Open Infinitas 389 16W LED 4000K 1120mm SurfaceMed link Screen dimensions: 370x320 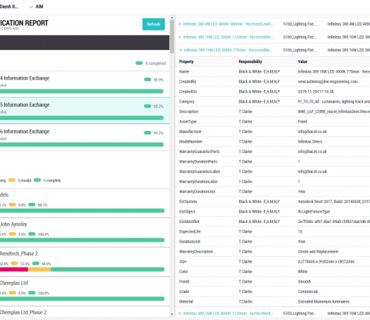228,313
